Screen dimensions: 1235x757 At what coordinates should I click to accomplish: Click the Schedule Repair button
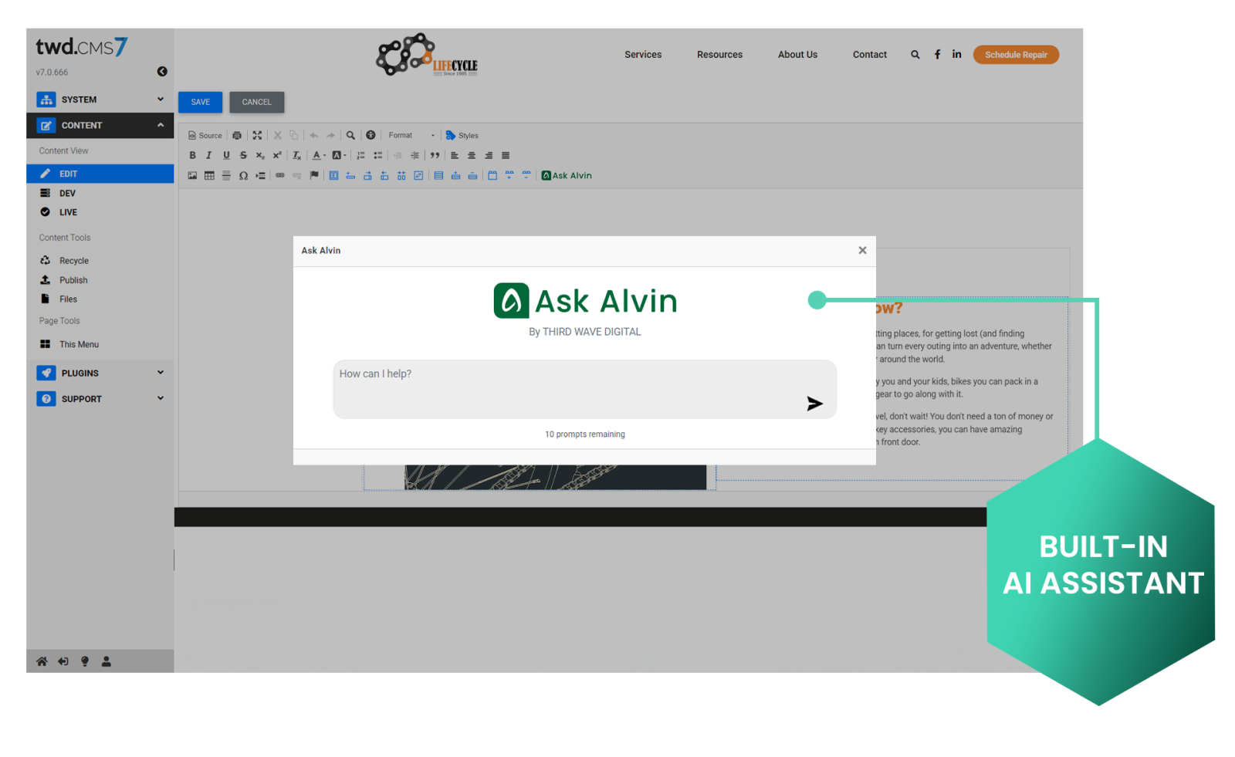coord(1016,55)
